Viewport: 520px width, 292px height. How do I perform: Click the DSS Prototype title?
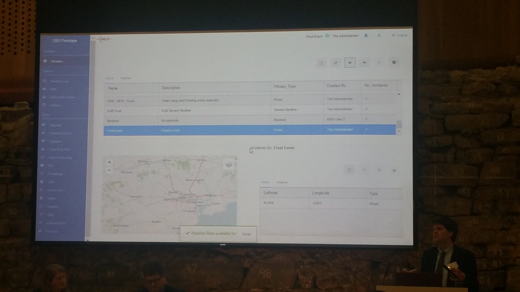point(65,41)
